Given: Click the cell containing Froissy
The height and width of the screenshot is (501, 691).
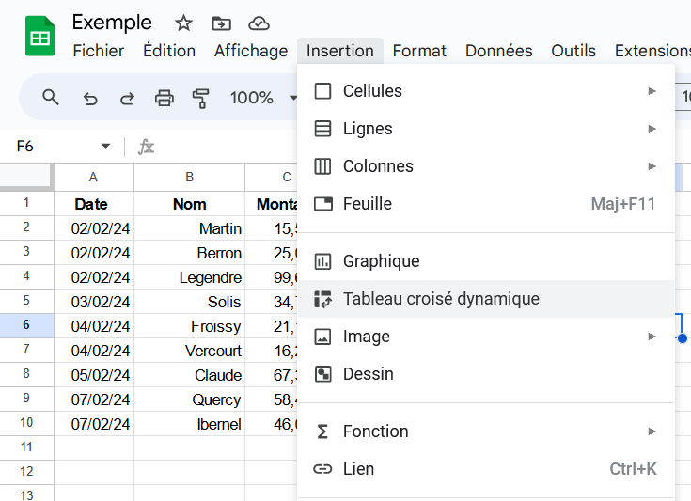Looking at the screenshot, I should coord(190,326).
